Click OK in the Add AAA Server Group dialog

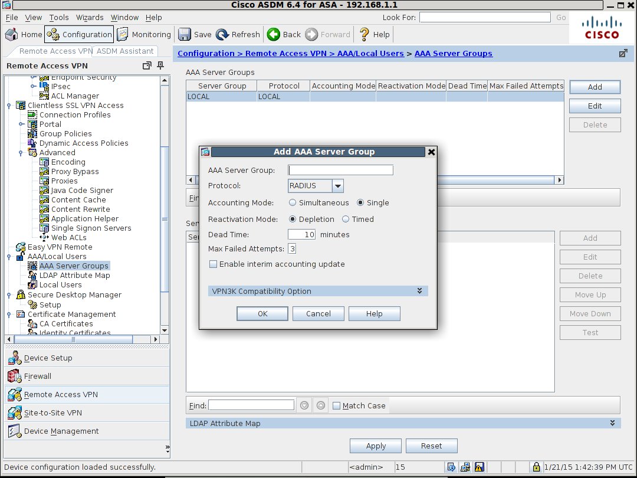coord(262,313)
